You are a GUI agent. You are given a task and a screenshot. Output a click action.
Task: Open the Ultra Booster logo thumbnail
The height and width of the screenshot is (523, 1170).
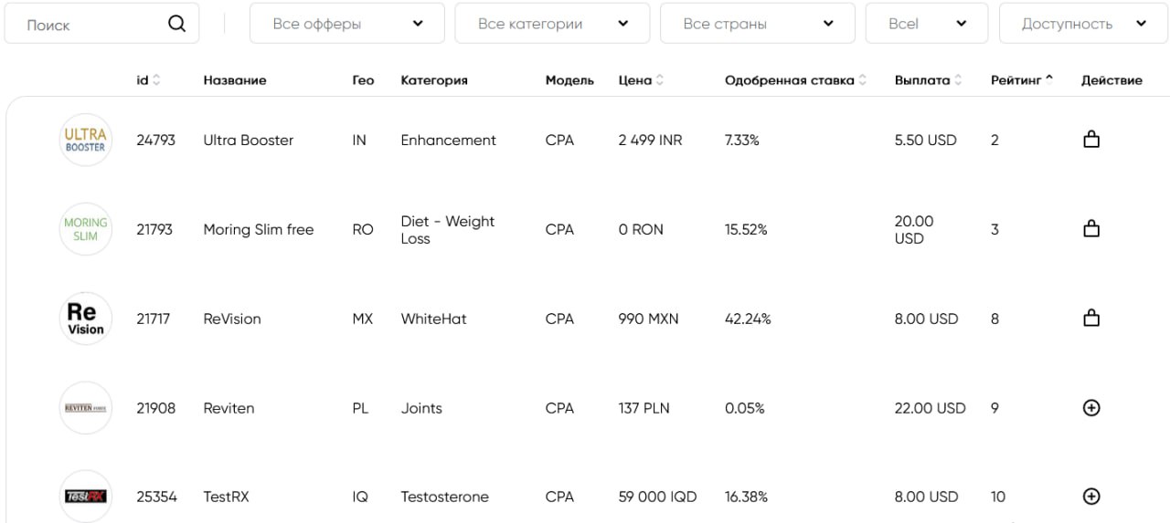pos(86,140)
